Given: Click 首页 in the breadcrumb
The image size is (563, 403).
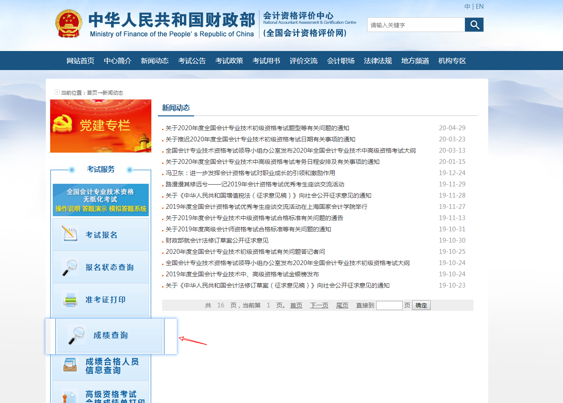Looking at the screenshot, I should (x=92, y=93).
